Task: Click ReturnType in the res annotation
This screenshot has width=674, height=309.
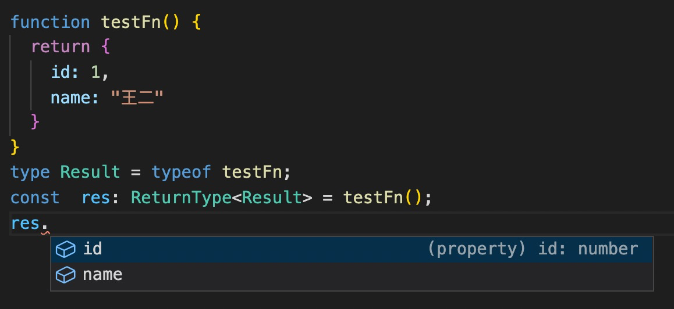Action: coord(181,197)
